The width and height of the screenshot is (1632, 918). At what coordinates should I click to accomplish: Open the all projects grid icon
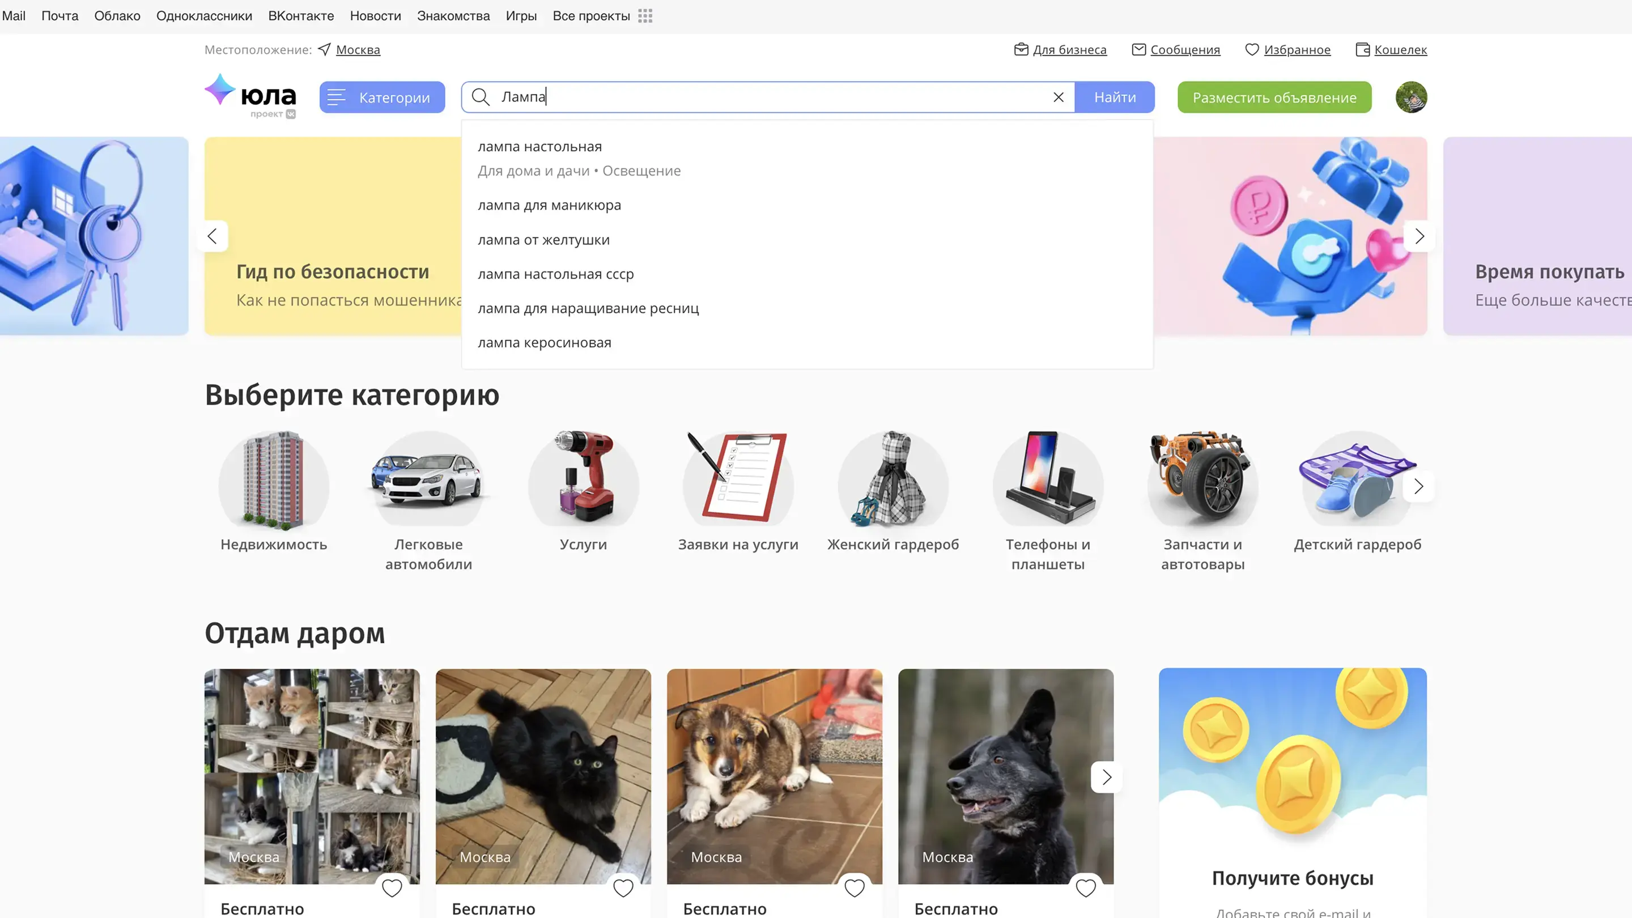pos(645,16)
